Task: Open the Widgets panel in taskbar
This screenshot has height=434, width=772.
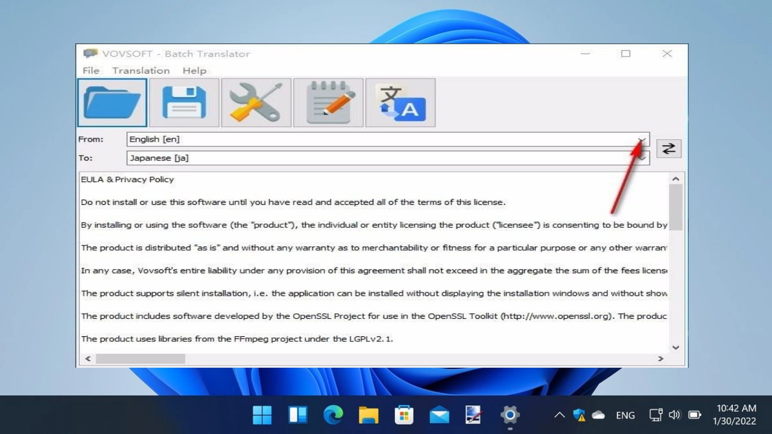Action: coord(297,415)
